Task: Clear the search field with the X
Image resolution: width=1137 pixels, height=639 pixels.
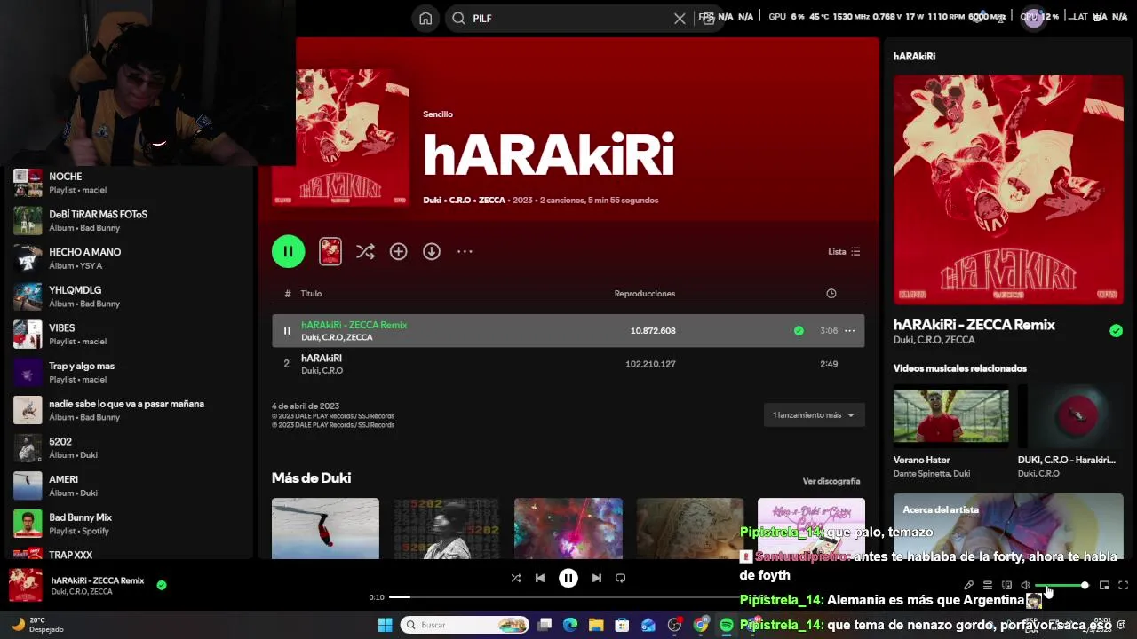Action: coord(680,19)
